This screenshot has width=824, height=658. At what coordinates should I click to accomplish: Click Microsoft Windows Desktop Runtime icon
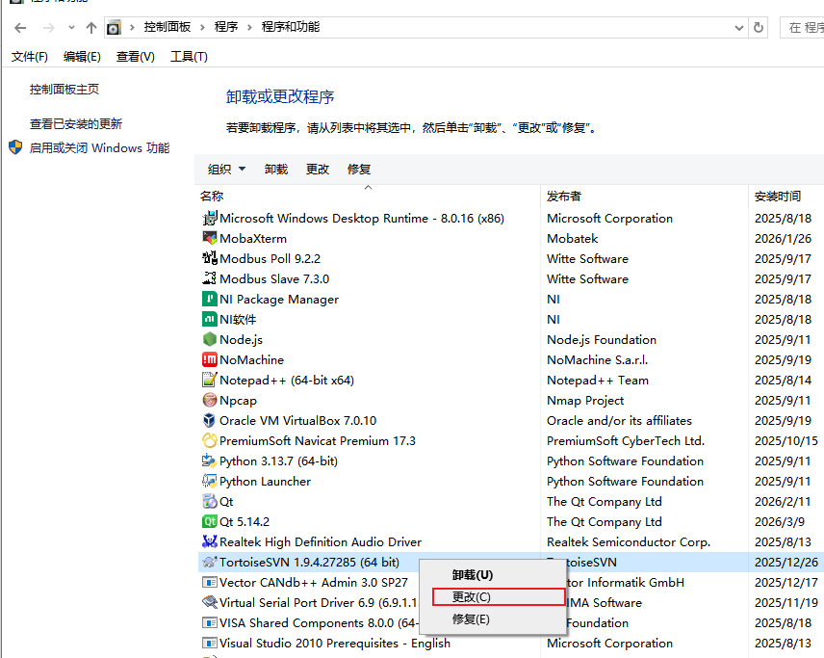click(210, 218)
